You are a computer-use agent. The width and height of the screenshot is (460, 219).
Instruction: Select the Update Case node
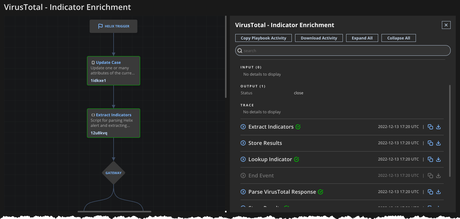[x=114, y=71]
